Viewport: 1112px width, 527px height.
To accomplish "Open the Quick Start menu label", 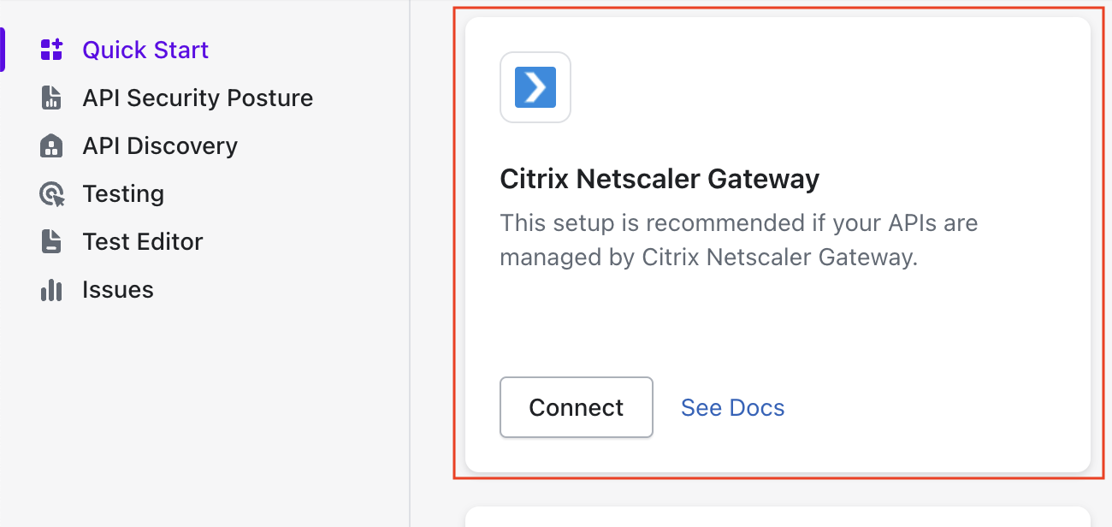I will [145, 50].
